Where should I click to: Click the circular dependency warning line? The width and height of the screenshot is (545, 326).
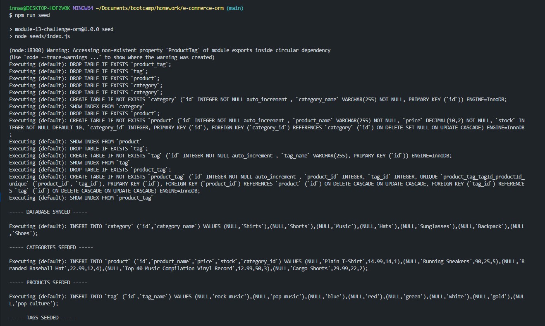[170, 50]
